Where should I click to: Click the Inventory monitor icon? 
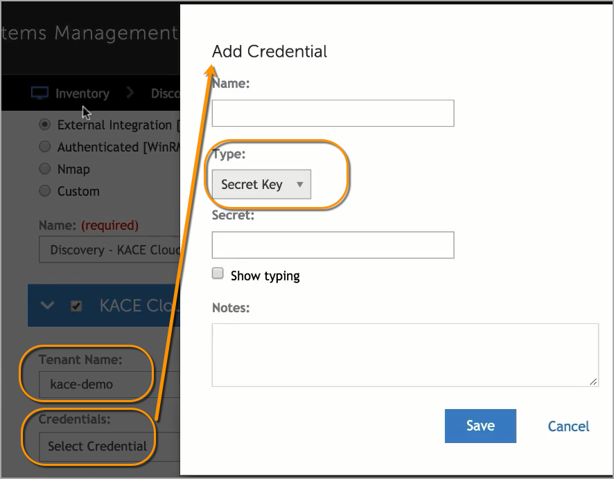coord(40,93)
